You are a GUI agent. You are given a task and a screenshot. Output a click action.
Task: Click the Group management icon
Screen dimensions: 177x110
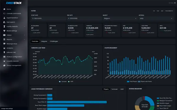pyautogui.click(x=4, y=65)
